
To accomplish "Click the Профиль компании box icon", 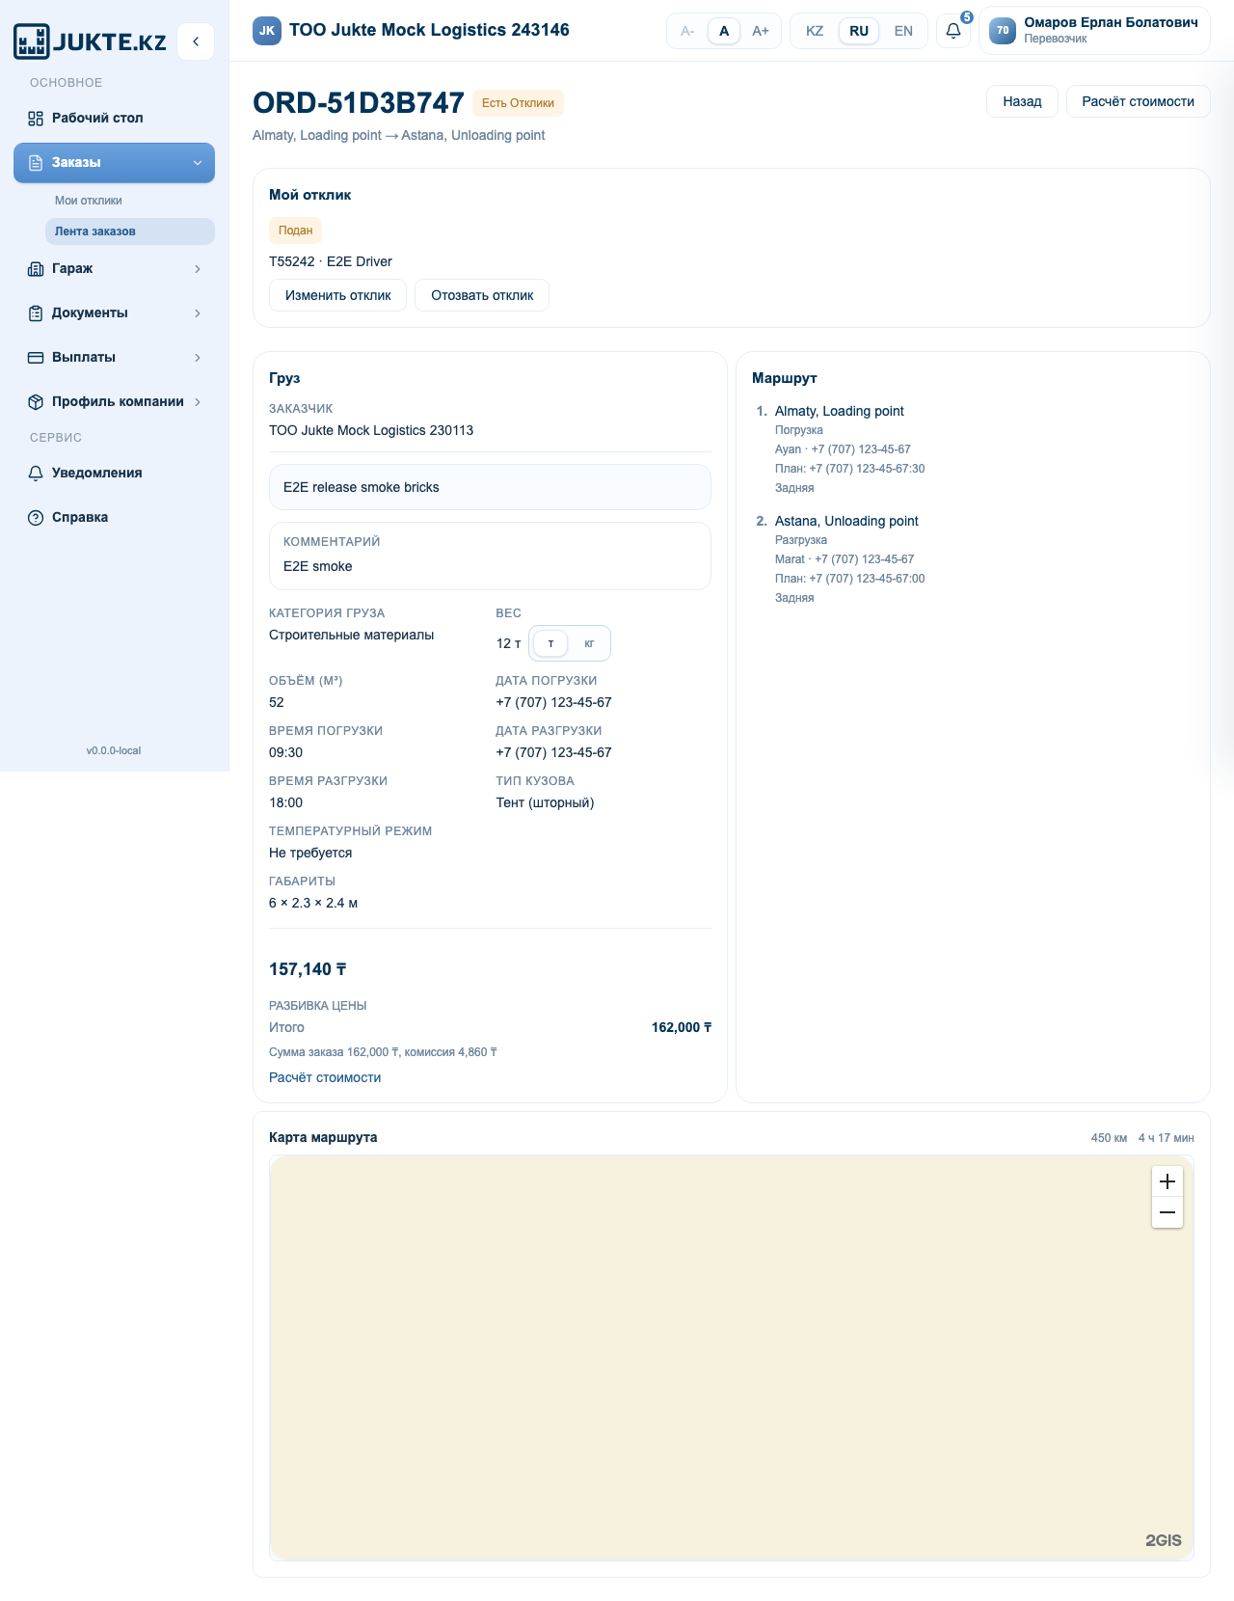I will pos(36,402).
